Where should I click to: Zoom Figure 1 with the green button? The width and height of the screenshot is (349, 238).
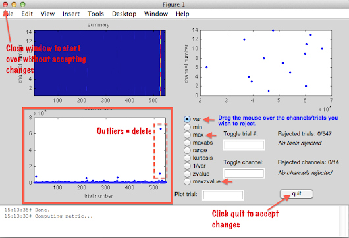(22, 4)
